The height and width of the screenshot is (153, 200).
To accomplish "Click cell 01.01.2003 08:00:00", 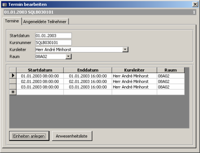I will (40, 76).
